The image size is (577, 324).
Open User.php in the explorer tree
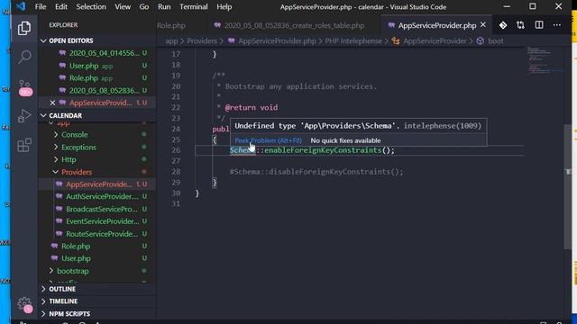click(x=76, y=258)
